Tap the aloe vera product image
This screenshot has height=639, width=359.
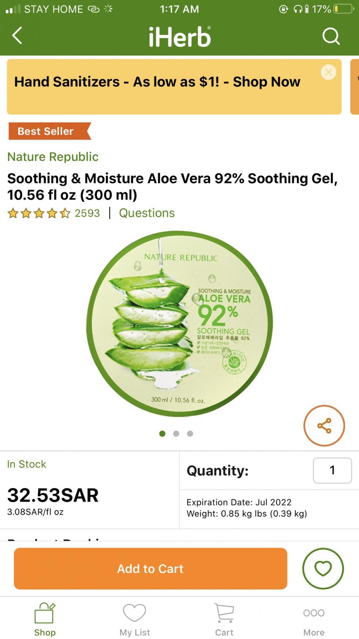pyautogui.click(x=179, y=324)
